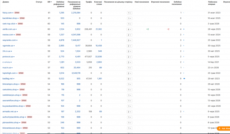Open the Ask Ahrefs assistant button
This screenshot has height=134, width=230.
click(x=223, y=128)
